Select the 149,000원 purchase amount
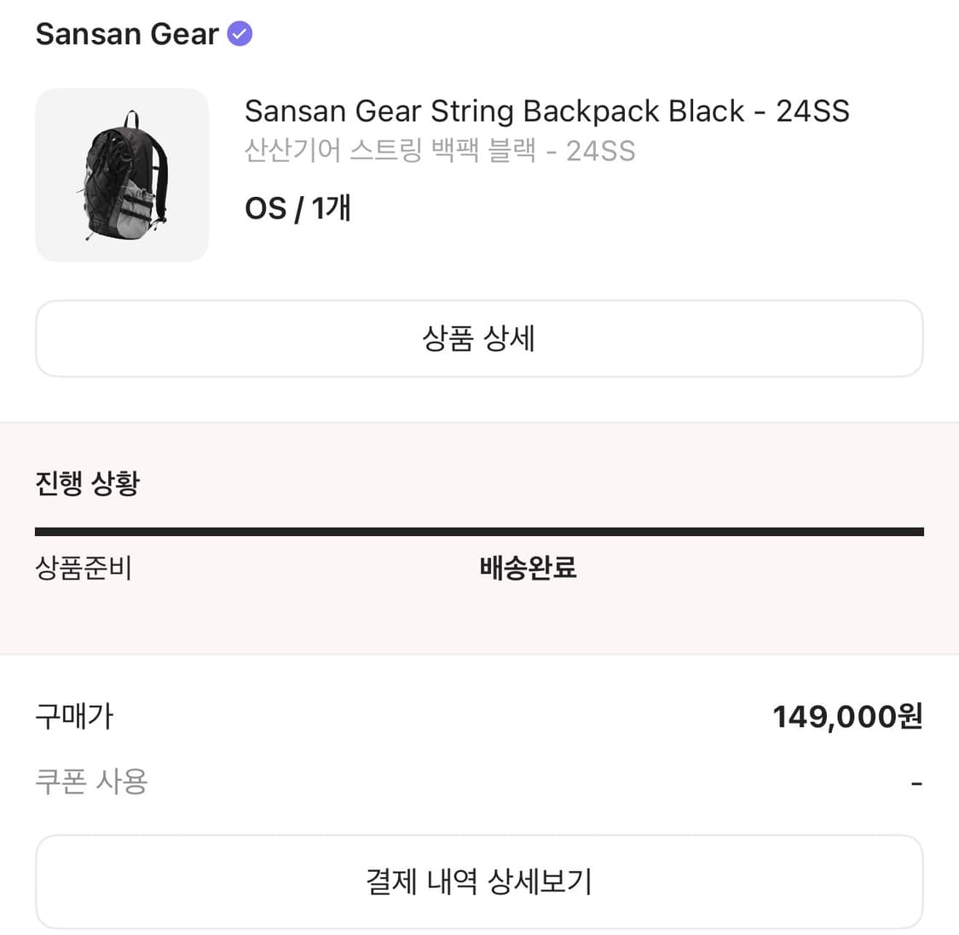The height and width of the screenshot is (935, 959). (847, 717)
